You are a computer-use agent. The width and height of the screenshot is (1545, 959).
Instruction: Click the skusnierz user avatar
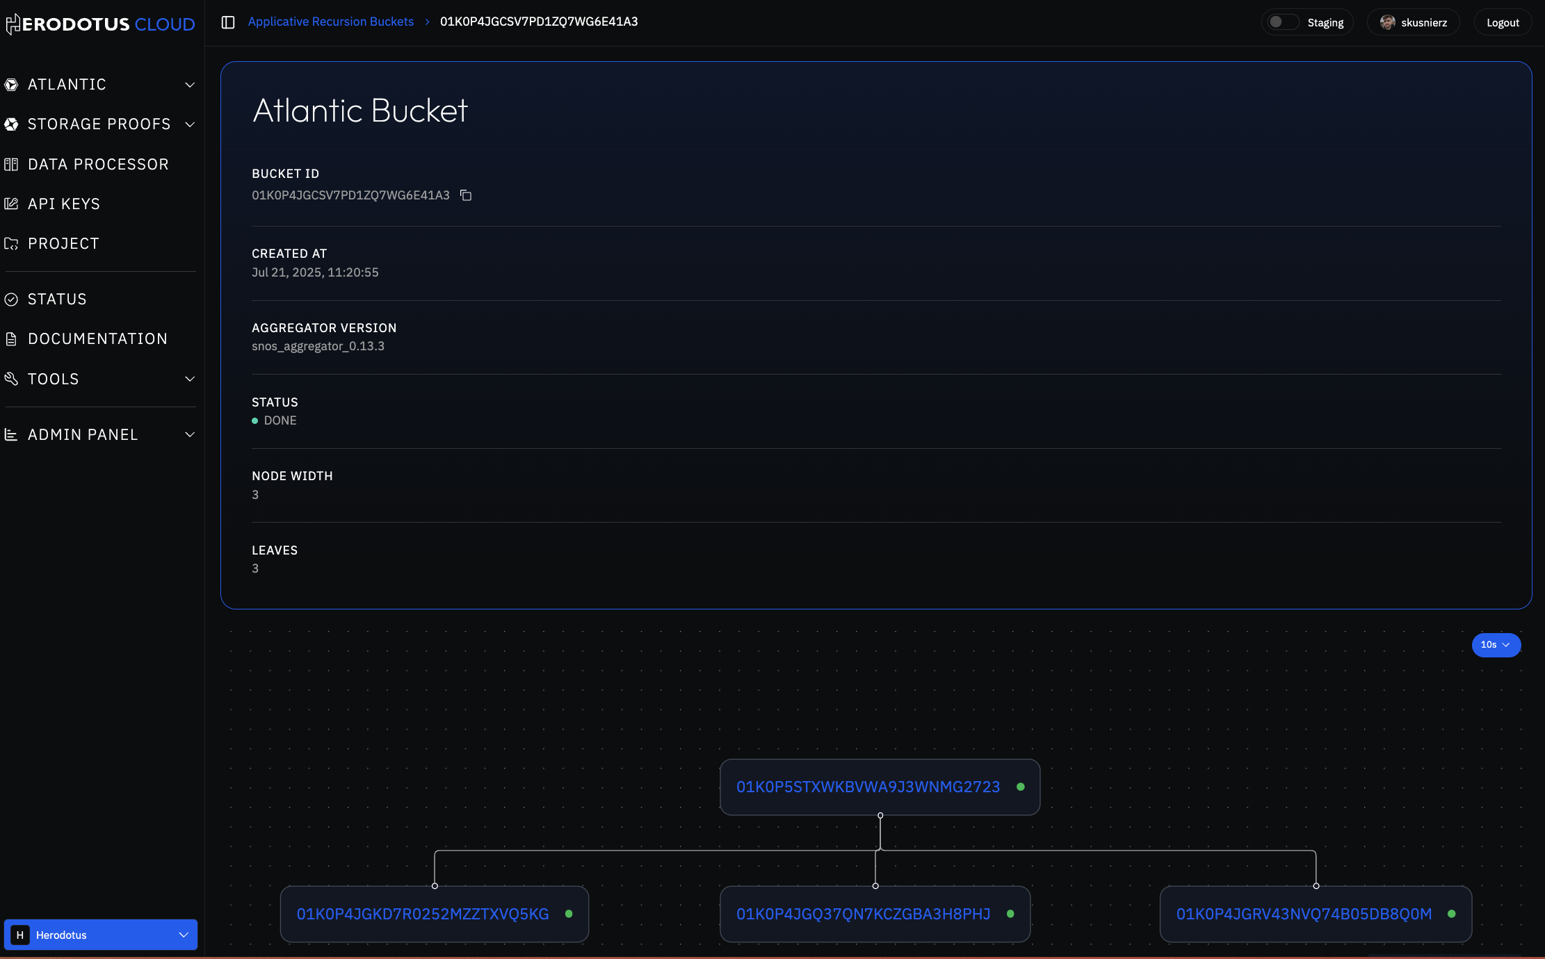click(1387, 22)
